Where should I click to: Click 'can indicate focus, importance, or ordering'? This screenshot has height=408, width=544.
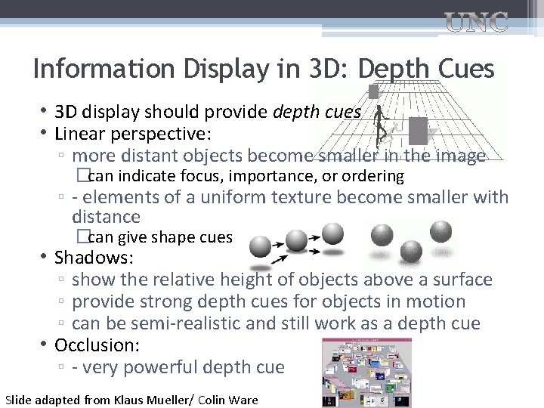click(246, 176)
